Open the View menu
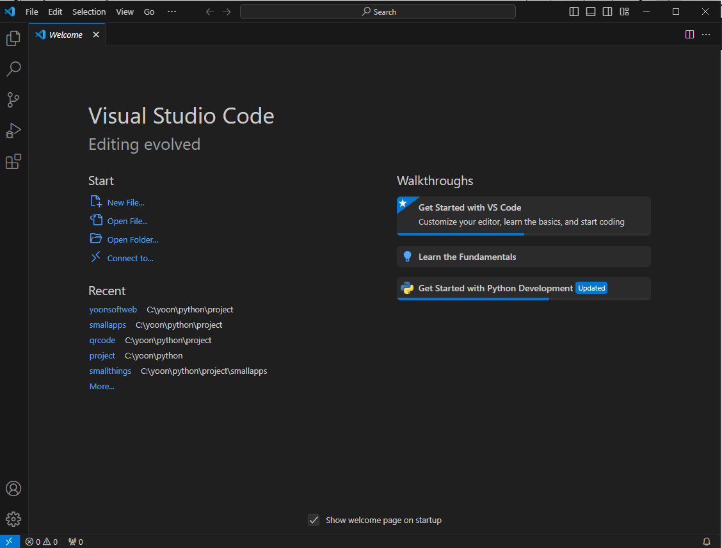Screen dimensions: 722x548 tap(125, 12)
